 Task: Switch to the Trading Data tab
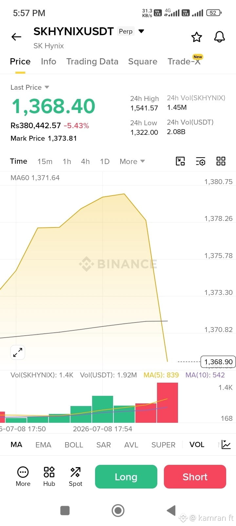pyautogui.click(x=92, y=61)
